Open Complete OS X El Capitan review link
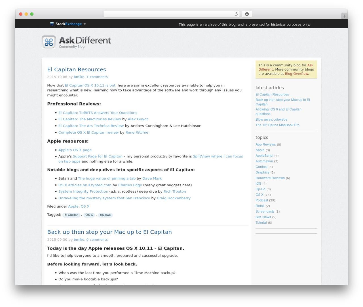The image size is (363, 307). click(x=88, y=132)
